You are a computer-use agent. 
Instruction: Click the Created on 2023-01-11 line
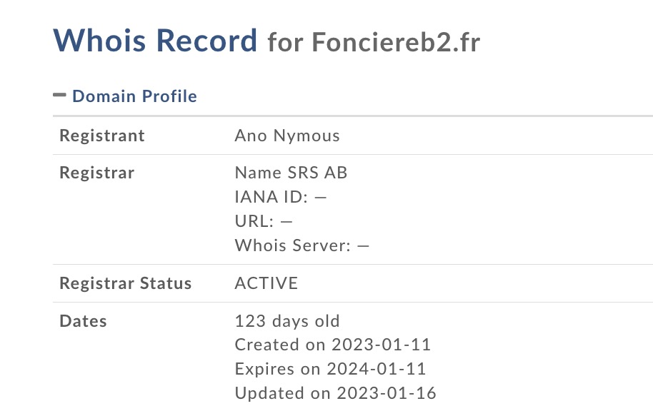pyautogui.click(x=333, y=345)
